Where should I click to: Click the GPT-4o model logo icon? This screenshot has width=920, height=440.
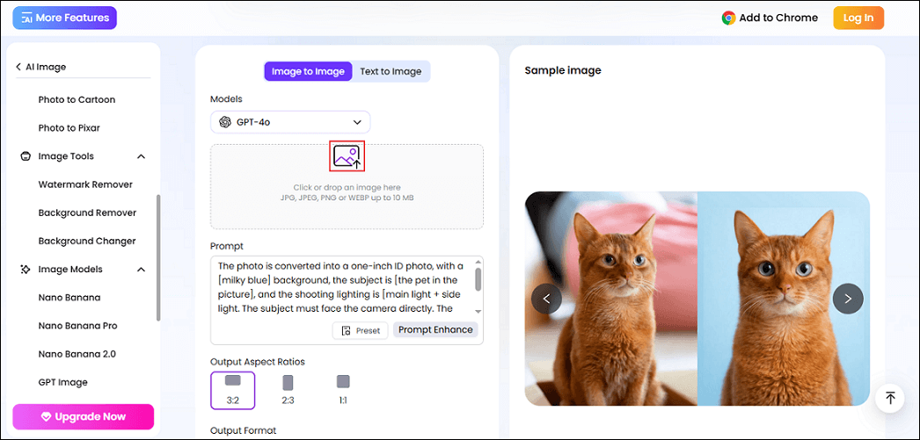coord(224,122)
